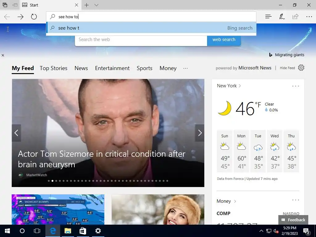This screenshot has width=316, height=237.
Task: Open Task View on the taskbar
Action: [x=37, y=231]
